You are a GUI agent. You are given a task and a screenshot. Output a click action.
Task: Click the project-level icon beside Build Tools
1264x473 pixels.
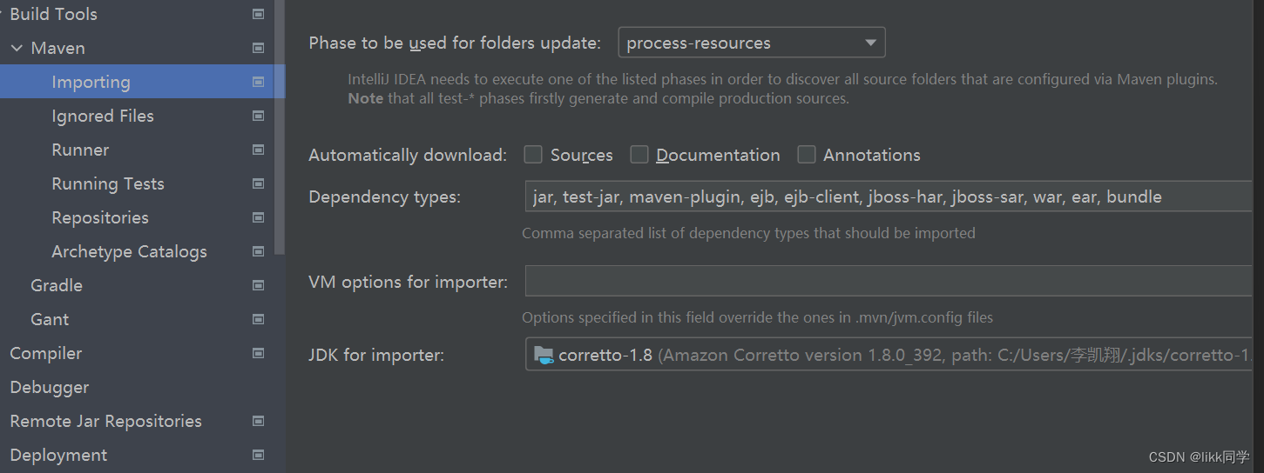coord(258,14)
